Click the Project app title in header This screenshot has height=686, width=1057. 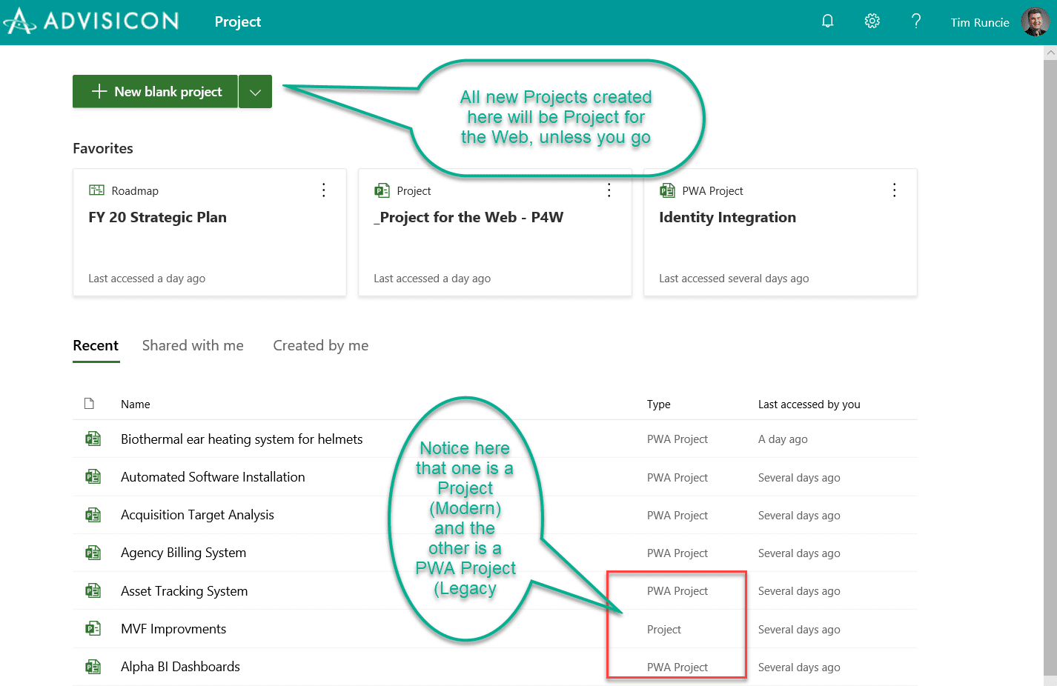pos(238,22)
